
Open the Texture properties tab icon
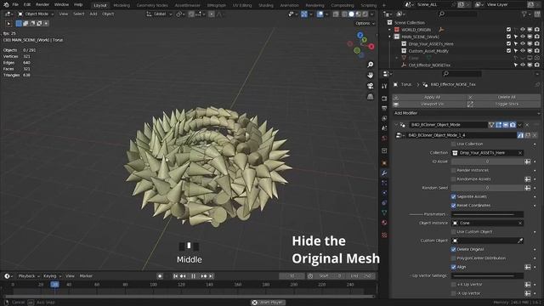pyautogui.click(x=384, y=235)
